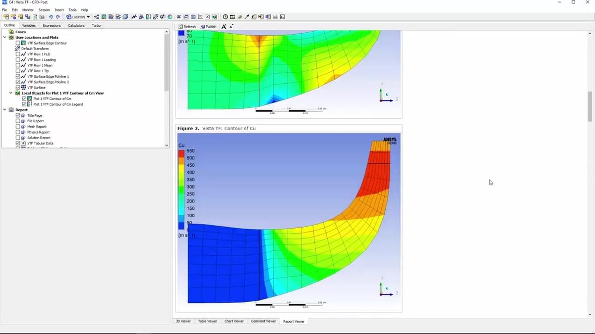Decrease report font size with small A

tap(232, 26)
